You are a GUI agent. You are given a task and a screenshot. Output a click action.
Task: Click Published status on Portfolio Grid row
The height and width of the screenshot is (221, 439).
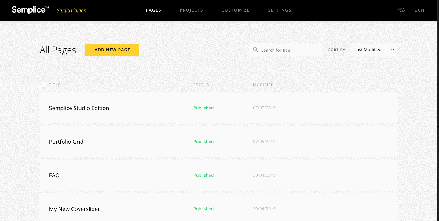[x=203, y=142]
